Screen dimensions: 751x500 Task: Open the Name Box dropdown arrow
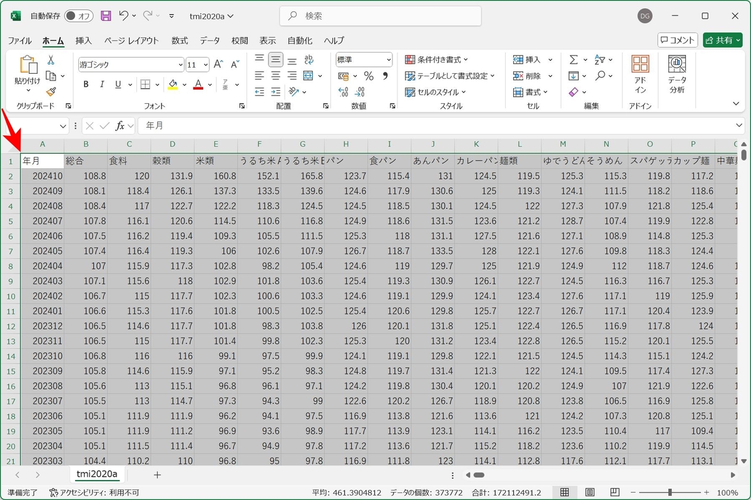coord(63,126)
